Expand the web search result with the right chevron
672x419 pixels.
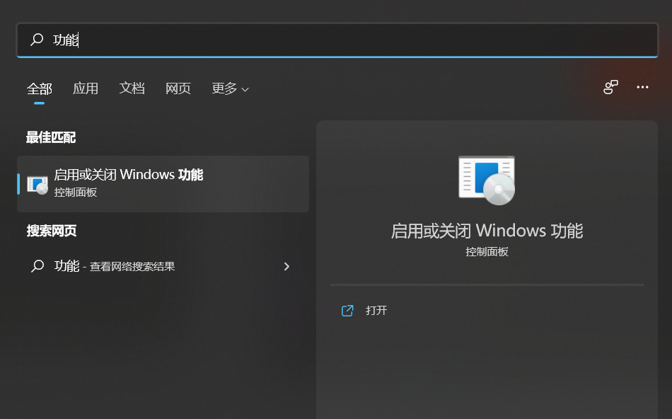click(286, 266)
